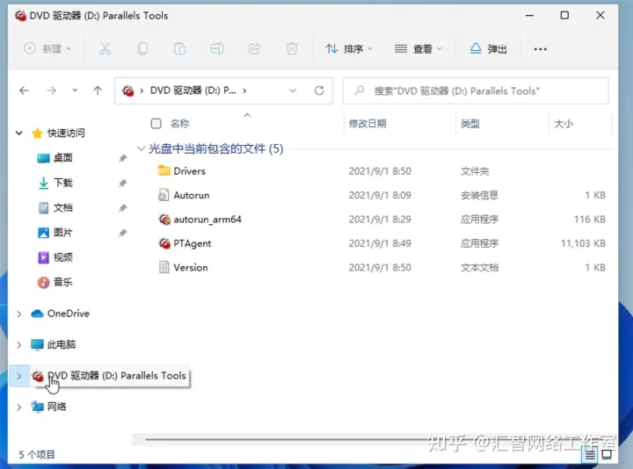
Task: Collapse the 快速访问 tree node
Action: pos(19,133)
